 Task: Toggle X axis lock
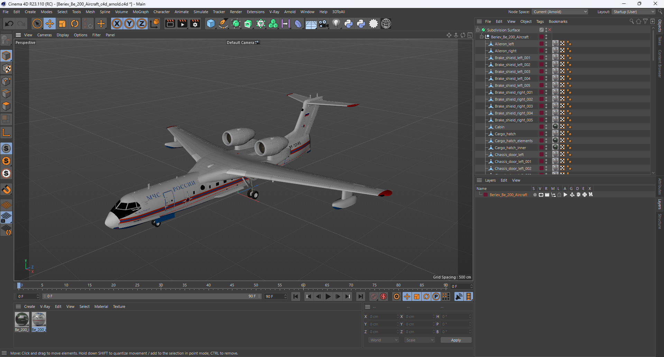[117, 24]
